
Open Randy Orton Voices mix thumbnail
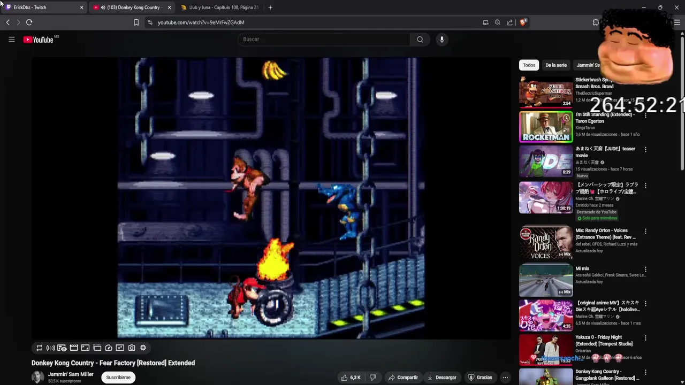pyautogui.click(x=545, y=243)
